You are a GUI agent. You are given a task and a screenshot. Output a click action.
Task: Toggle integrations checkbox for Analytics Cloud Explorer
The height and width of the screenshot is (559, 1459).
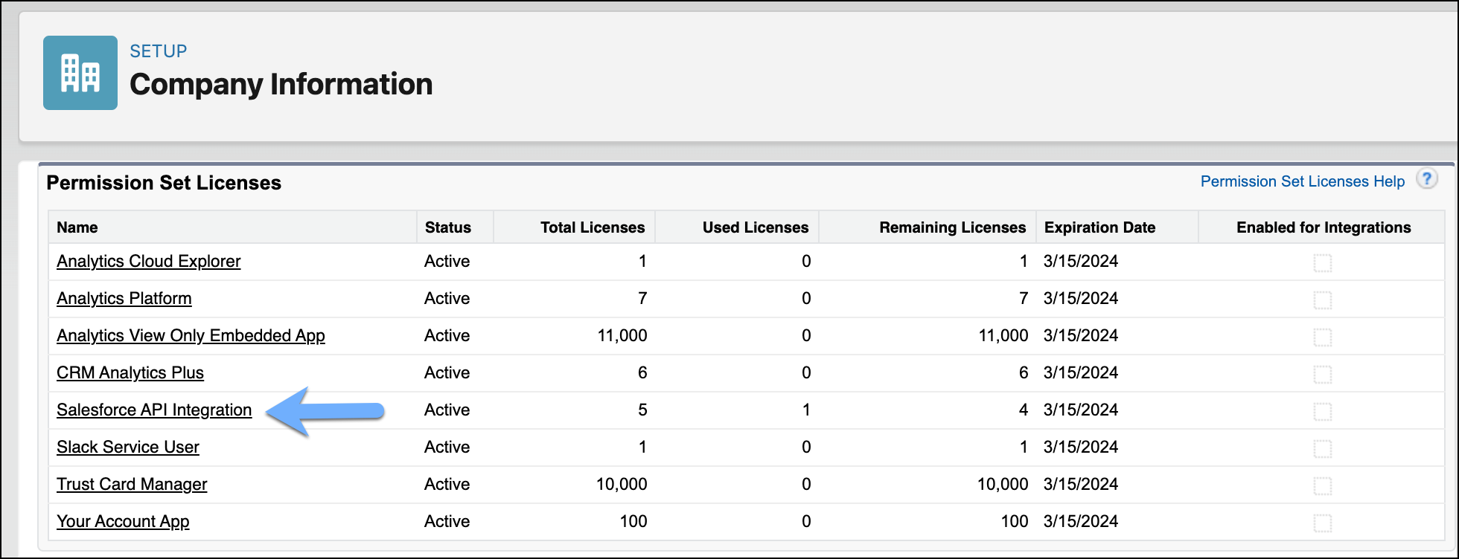coord(1323,262)
